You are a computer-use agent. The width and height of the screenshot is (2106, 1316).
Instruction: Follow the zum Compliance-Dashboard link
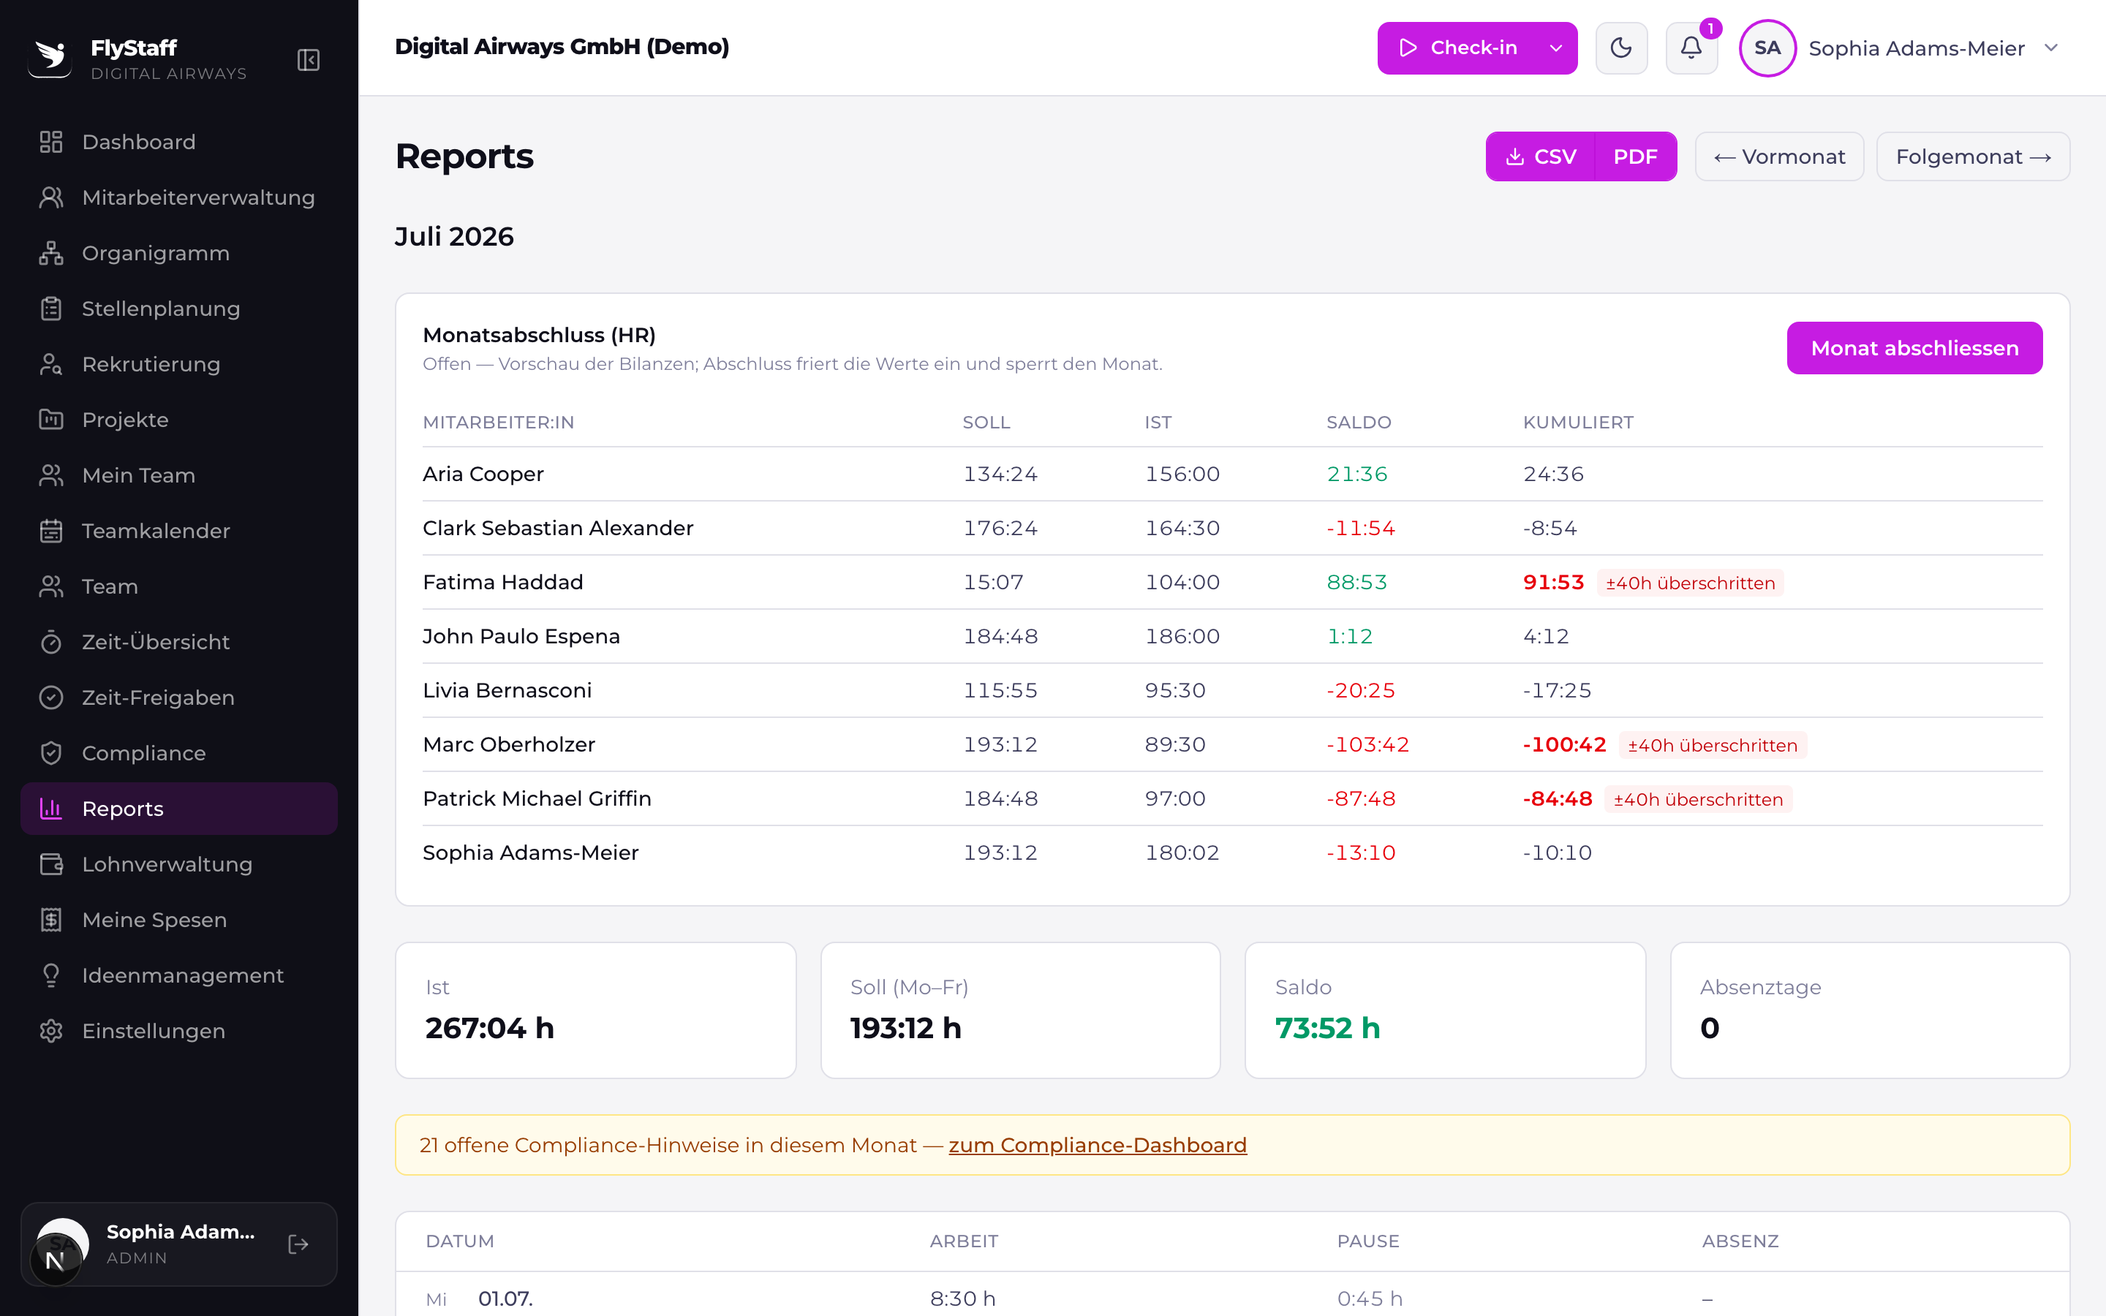[x=1098, y=1146]
